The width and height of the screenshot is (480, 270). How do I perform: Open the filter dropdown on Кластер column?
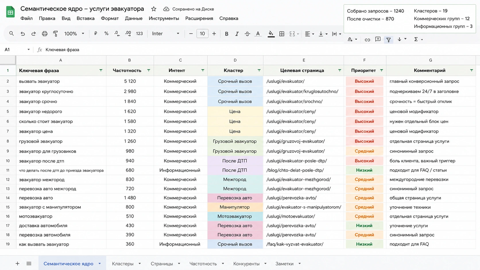click(x=259, y=70)
